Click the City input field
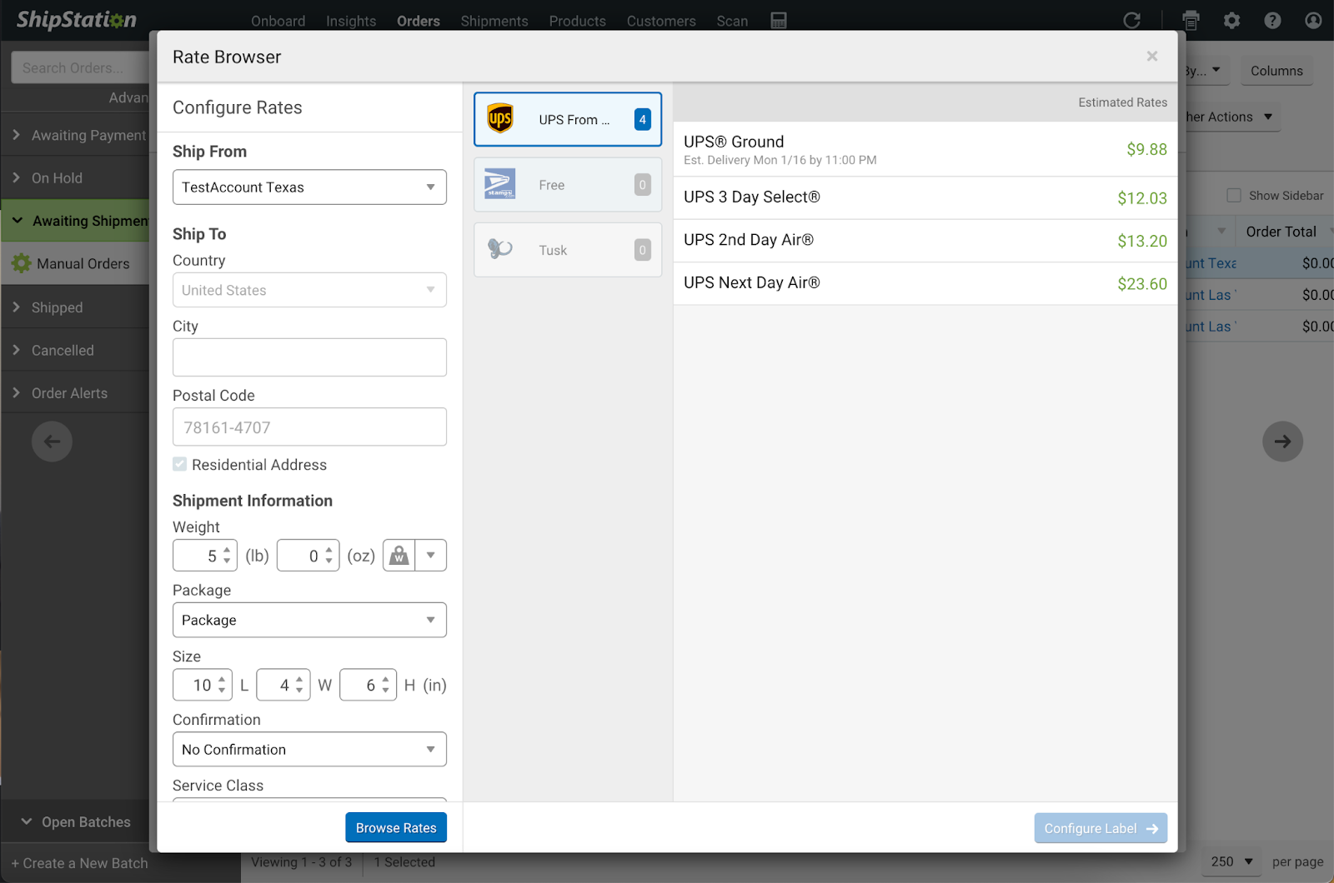The image size is (1334, 883). pos(309,357)
